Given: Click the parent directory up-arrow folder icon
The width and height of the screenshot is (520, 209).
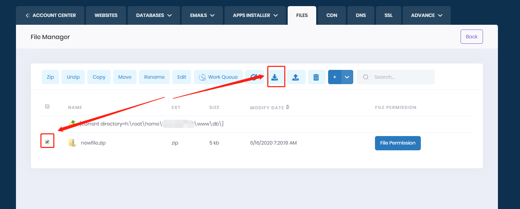Looking at the screenshot, I should pos(72,124).
